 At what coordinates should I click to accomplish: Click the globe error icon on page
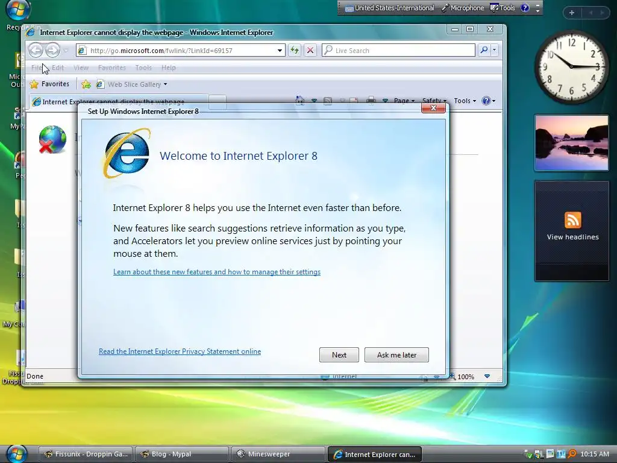coord(53,139)
